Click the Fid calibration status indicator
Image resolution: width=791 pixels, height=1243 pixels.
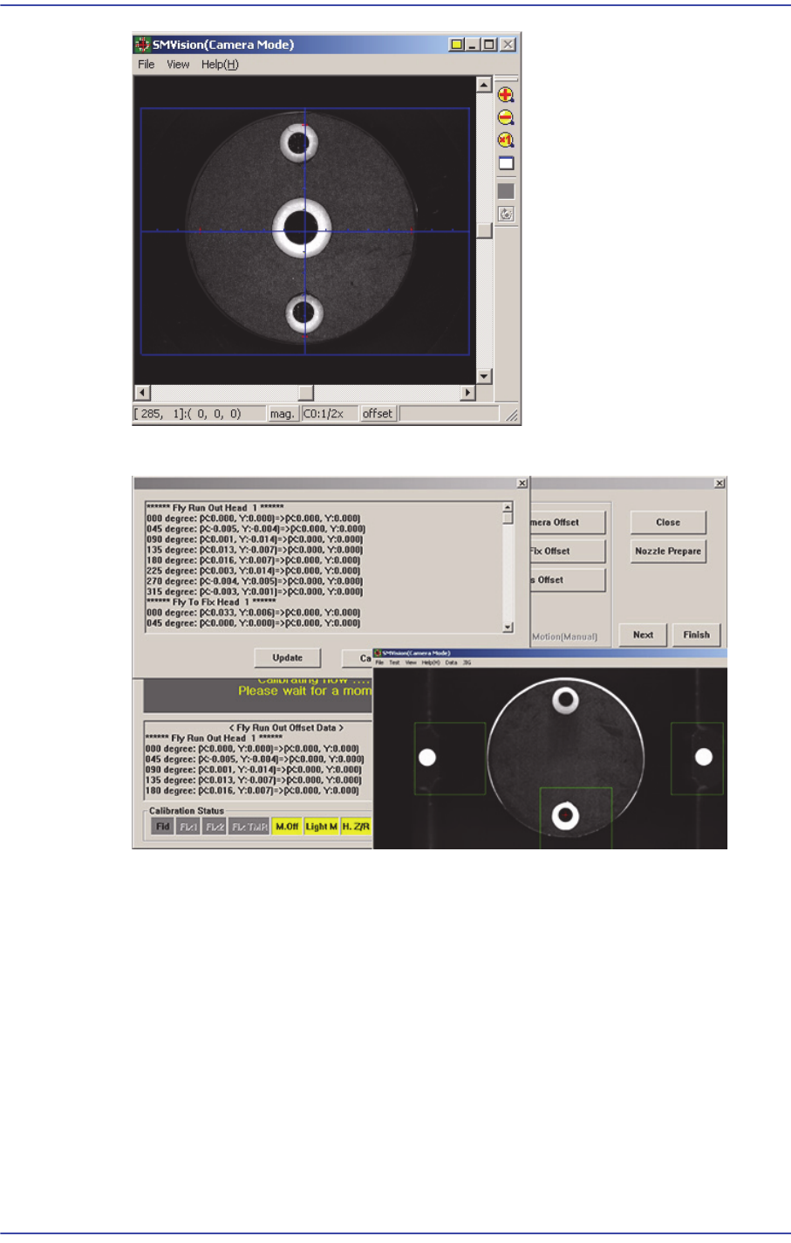click(x=163, y=827)
